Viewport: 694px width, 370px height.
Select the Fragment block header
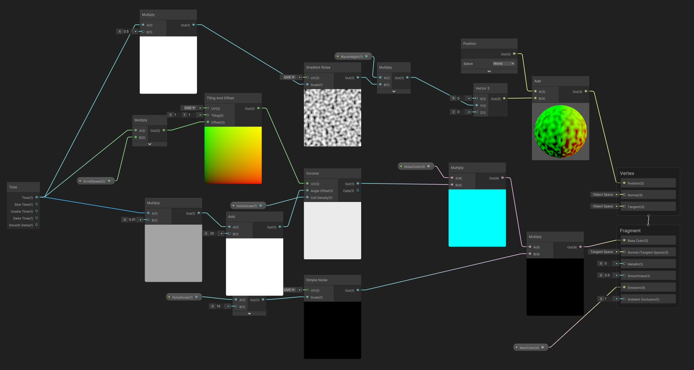tap(630, 231)
